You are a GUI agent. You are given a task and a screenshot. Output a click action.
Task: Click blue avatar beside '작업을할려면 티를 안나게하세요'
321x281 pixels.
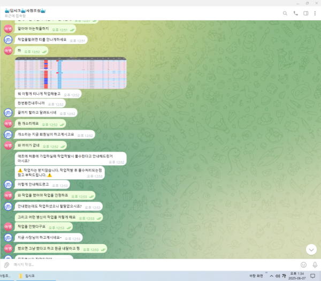(8, 40)
